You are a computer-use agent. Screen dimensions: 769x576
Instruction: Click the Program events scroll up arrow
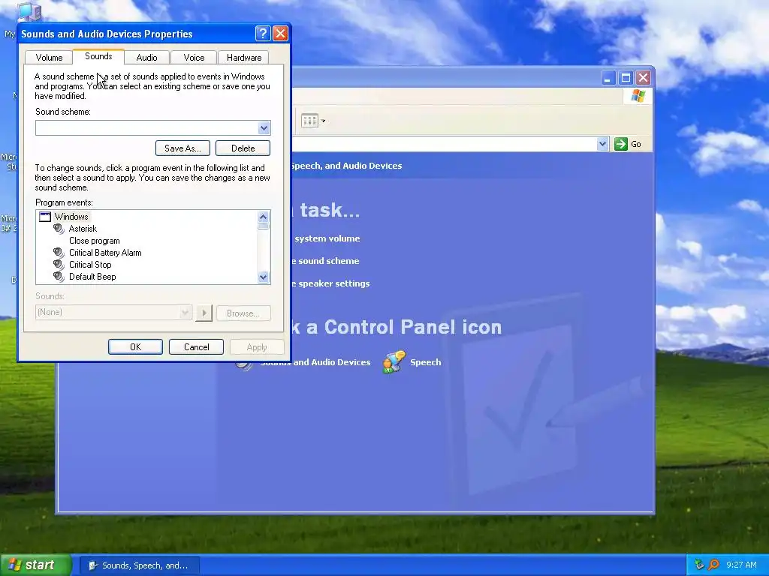point(264,217)
